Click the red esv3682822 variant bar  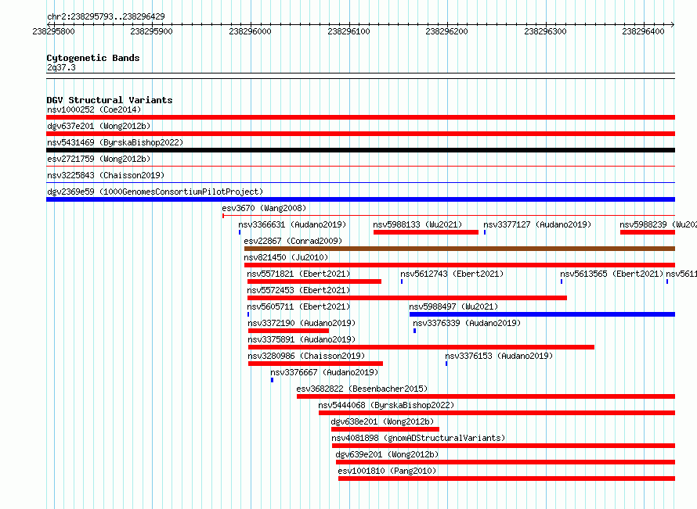click(x=486, y=396)
